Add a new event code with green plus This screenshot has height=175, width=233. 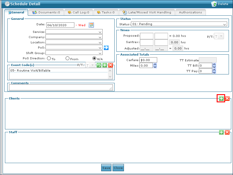(105, 65)
